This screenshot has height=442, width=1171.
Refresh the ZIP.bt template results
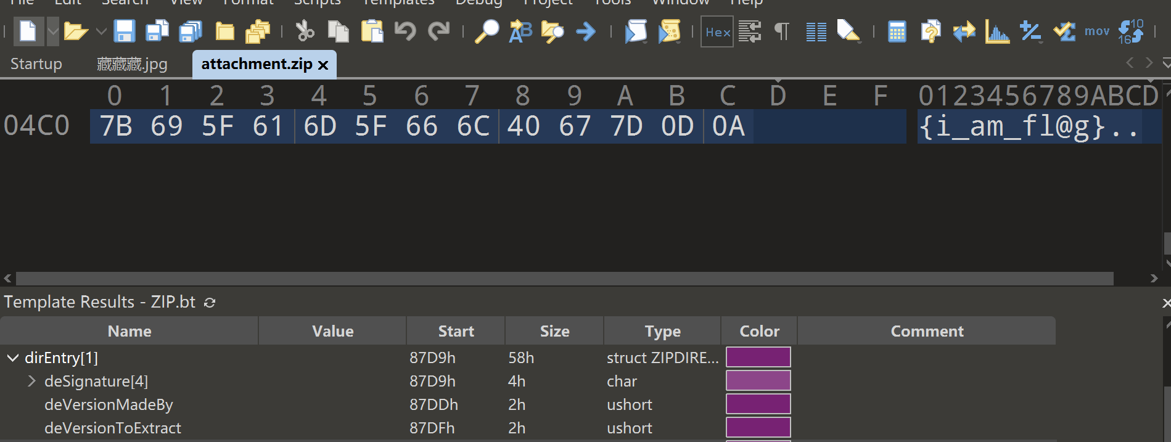coord(210,303)
